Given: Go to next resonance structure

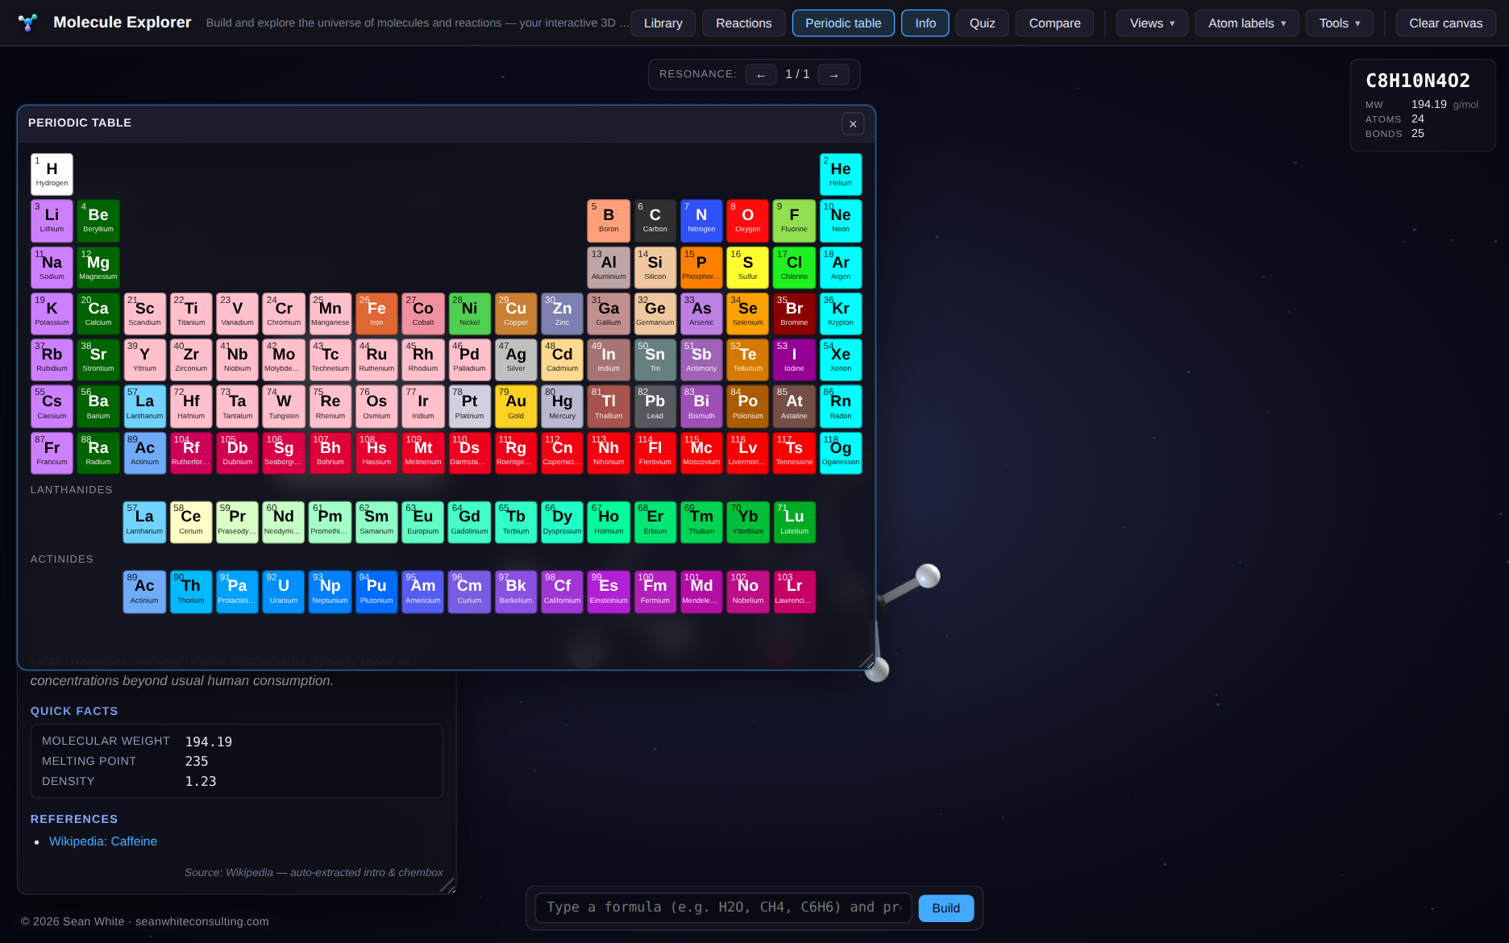Looking at the screenshot, I should [x=833, y=75].
